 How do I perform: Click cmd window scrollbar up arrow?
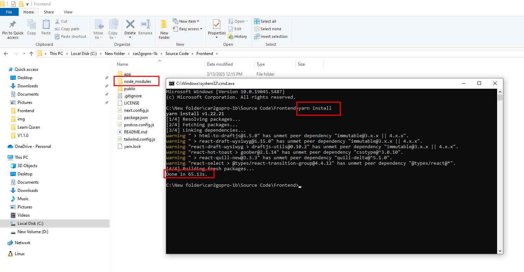coord(500,92)
